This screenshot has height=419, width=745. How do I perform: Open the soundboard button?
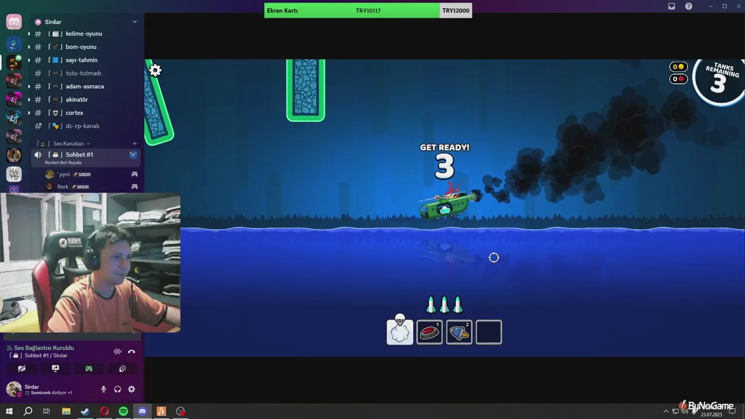click(x=122, y=368)
